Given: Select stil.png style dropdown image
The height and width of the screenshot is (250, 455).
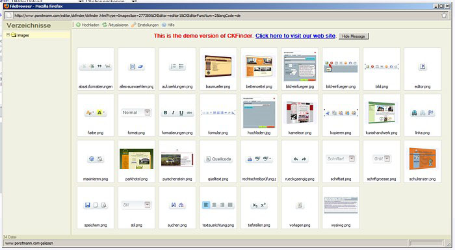Looking at the screenshot, I should click(136, 208).
